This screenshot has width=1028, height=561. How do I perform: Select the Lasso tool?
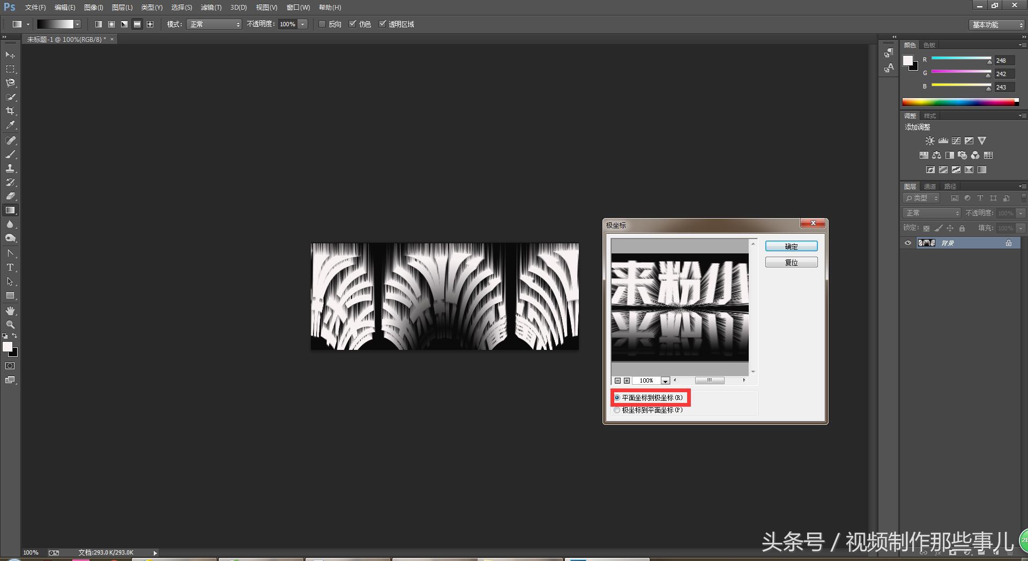click(x=10, y=83)
